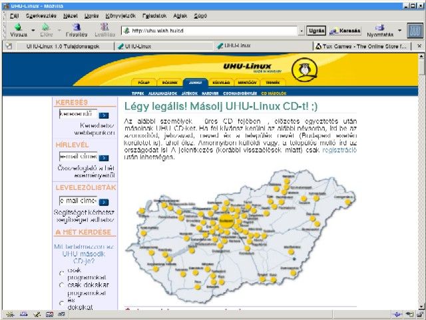Open the Könyvjelzők menu
Viewport: 426px width, 320px height.
pyautogui.click(x=120, y=16)
